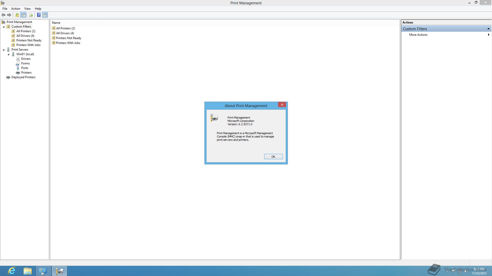Open network tray icon

(x=460, y=271)
